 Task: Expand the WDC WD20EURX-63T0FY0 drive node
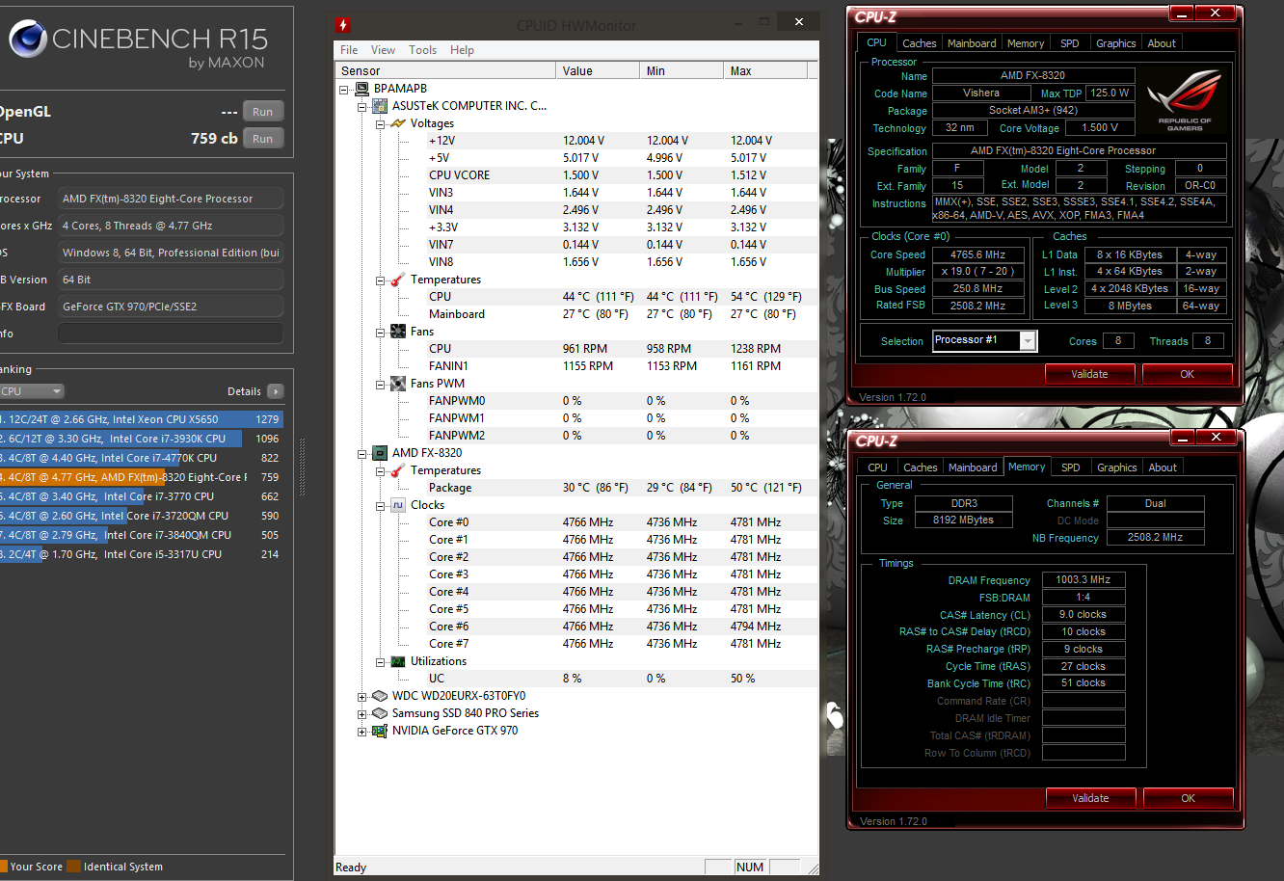[x=362, y=696]
